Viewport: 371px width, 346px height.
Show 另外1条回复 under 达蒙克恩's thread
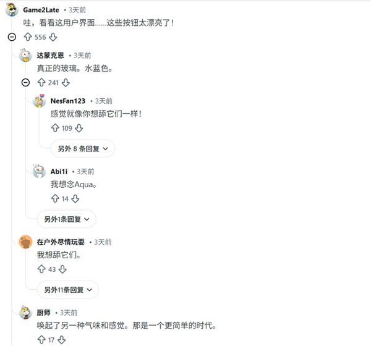(x=67, y=219)
